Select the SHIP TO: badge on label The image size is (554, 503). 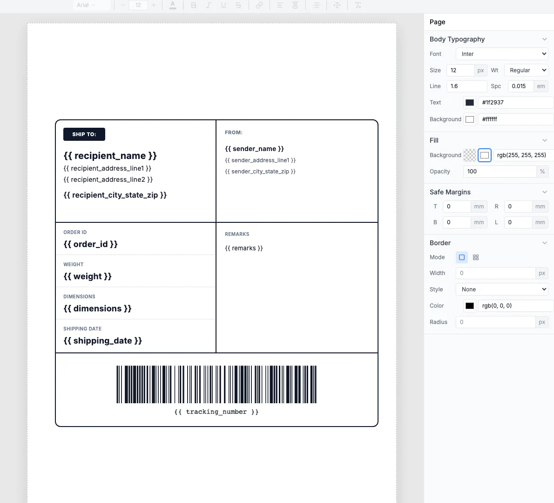click(x=84, y=134)
